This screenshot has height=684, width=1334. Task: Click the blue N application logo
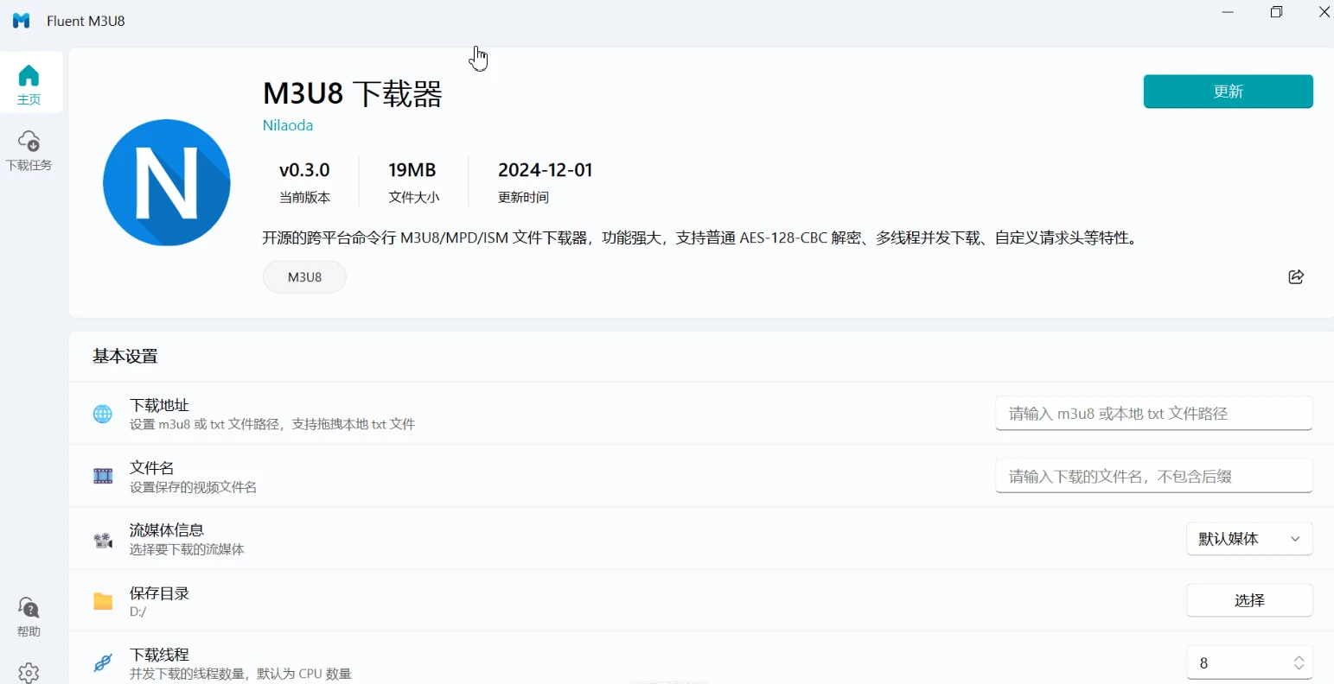167,182
